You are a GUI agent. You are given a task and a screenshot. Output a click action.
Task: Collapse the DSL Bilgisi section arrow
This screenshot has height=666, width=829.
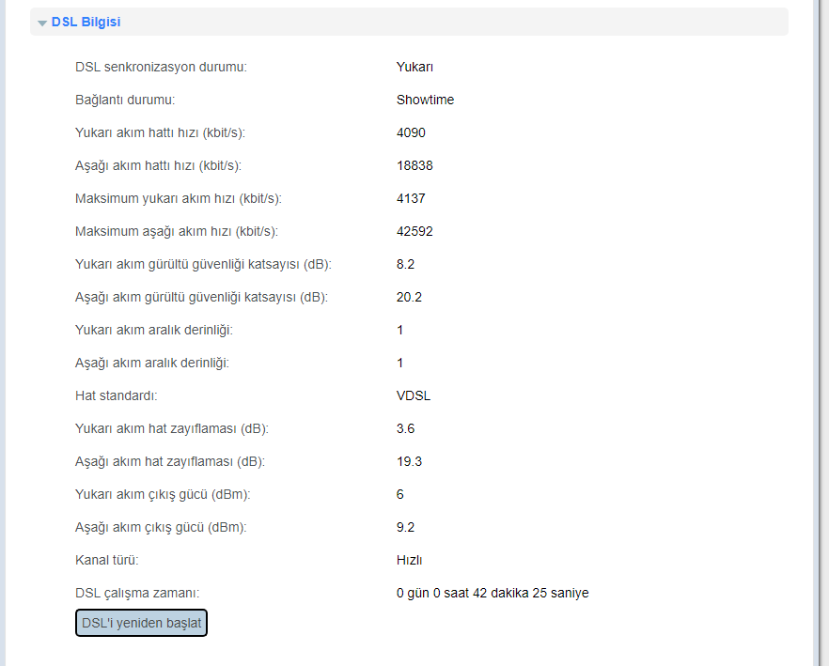coord(42,23)
